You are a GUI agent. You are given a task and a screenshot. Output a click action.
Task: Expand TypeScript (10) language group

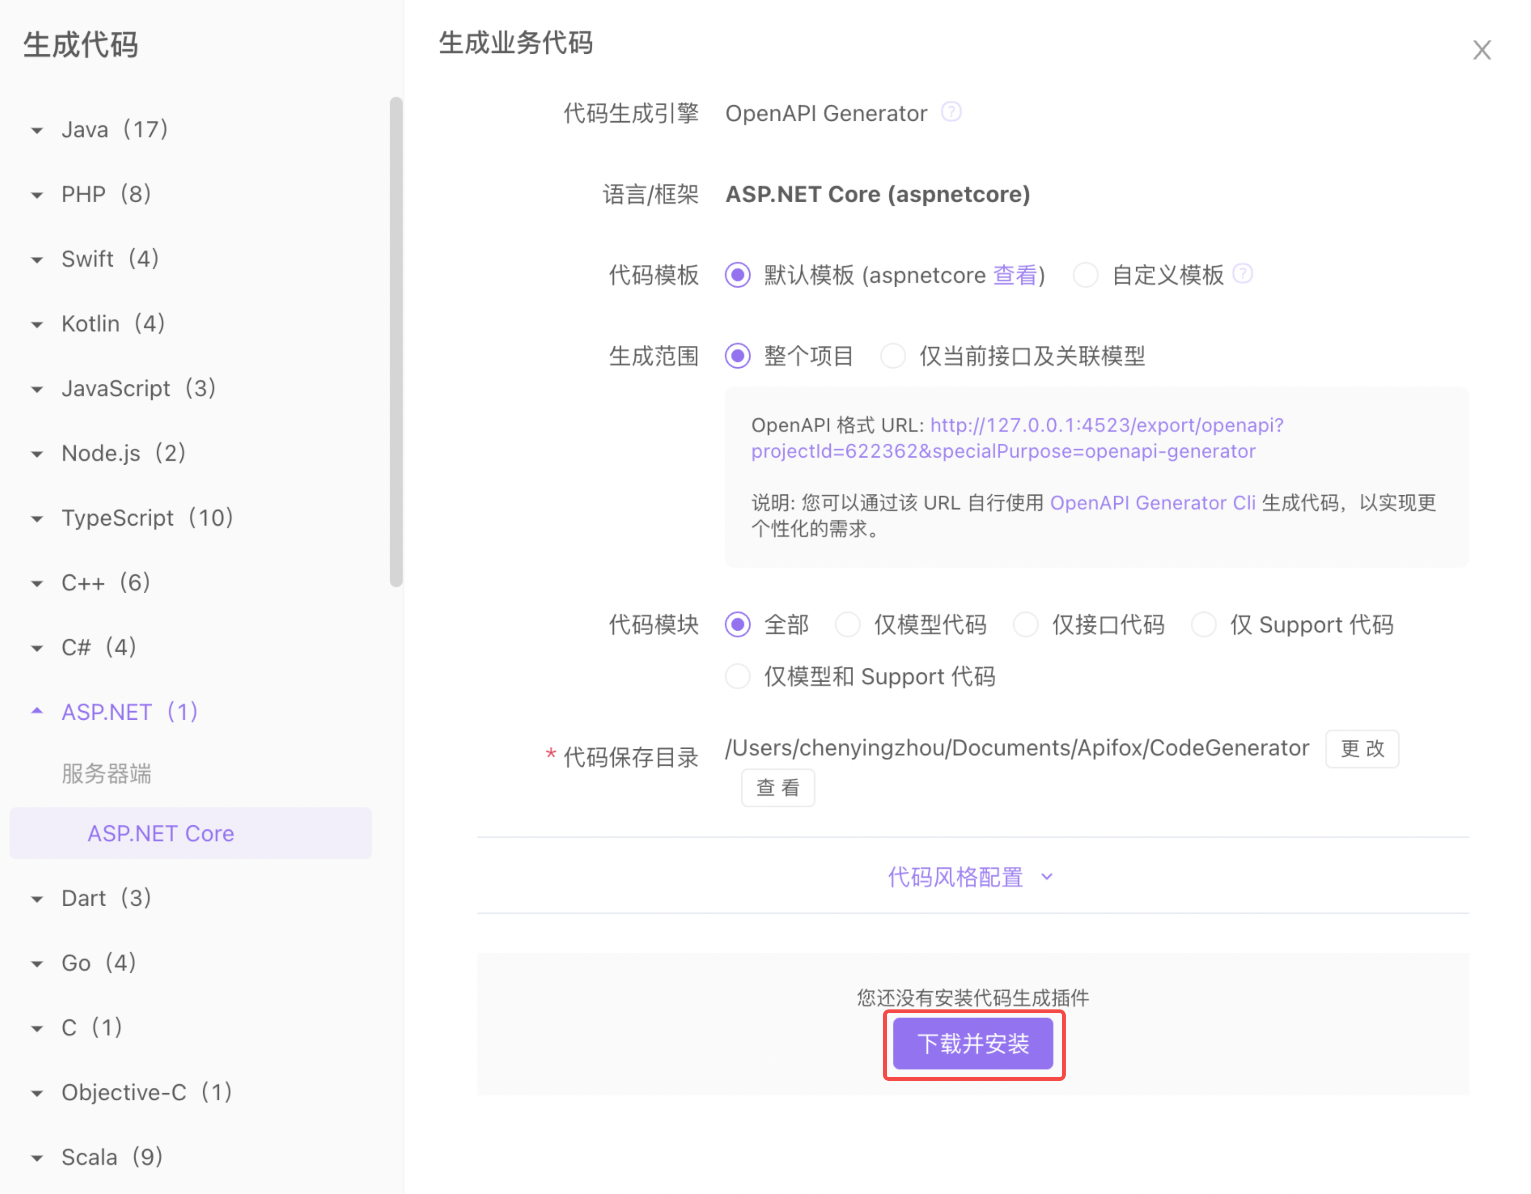147,518
